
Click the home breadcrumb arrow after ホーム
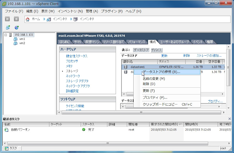(44, 19)
